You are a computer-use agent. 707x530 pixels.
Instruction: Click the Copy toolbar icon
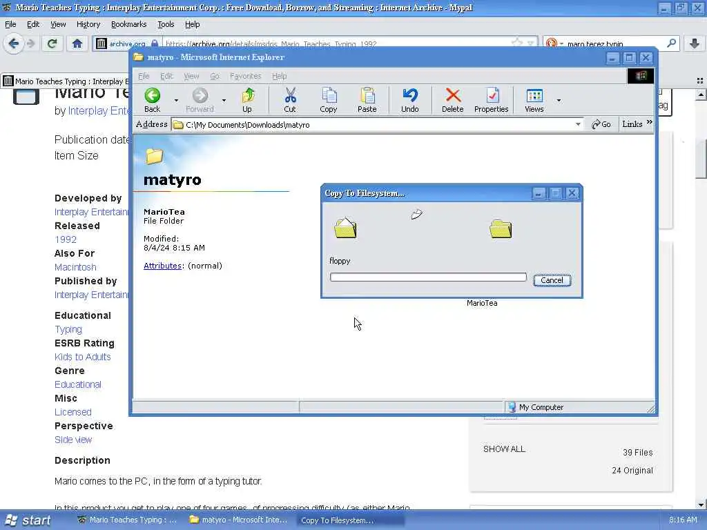(x=328, y=99)
